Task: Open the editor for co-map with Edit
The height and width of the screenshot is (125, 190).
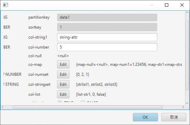Action: pos(63,64)
